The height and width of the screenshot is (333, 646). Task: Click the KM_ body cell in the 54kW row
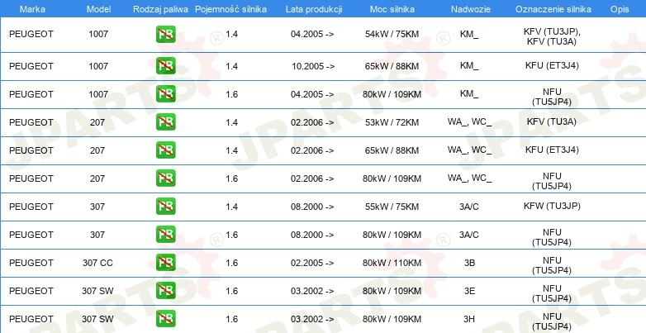click(x=469, y=34)
